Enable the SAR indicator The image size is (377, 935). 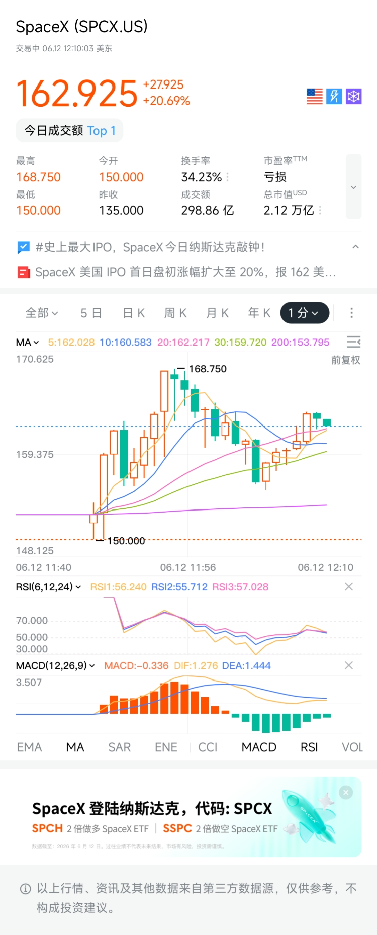pyautogui.click(x=120, y=747)
